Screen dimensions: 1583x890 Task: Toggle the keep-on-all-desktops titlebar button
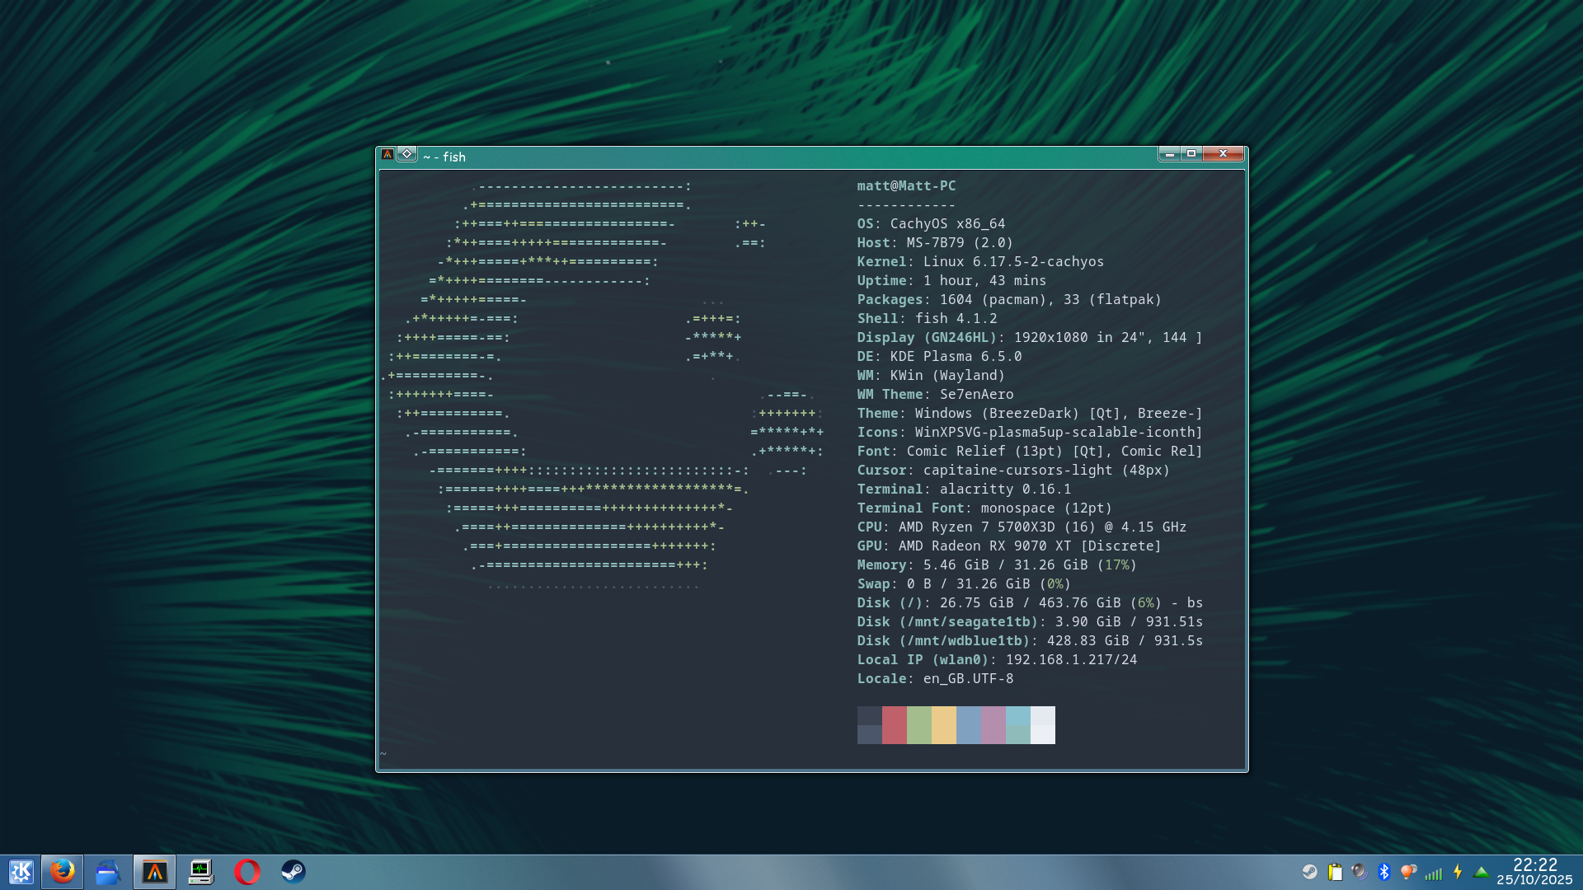(406, 154)
